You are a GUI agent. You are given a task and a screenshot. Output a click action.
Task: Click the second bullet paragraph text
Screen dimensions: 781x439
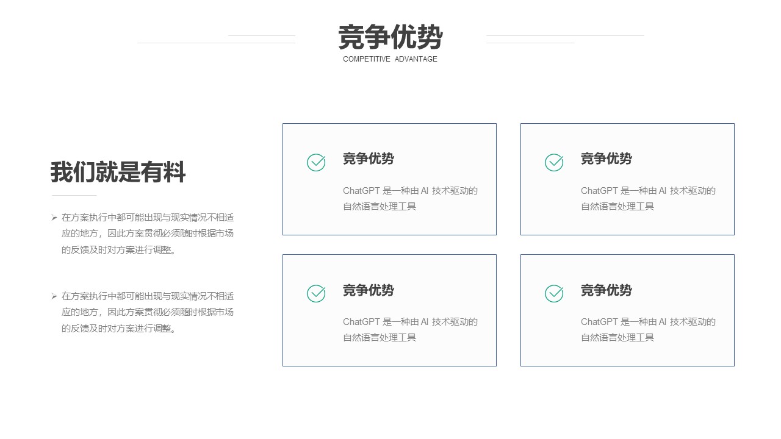[148, 312]
